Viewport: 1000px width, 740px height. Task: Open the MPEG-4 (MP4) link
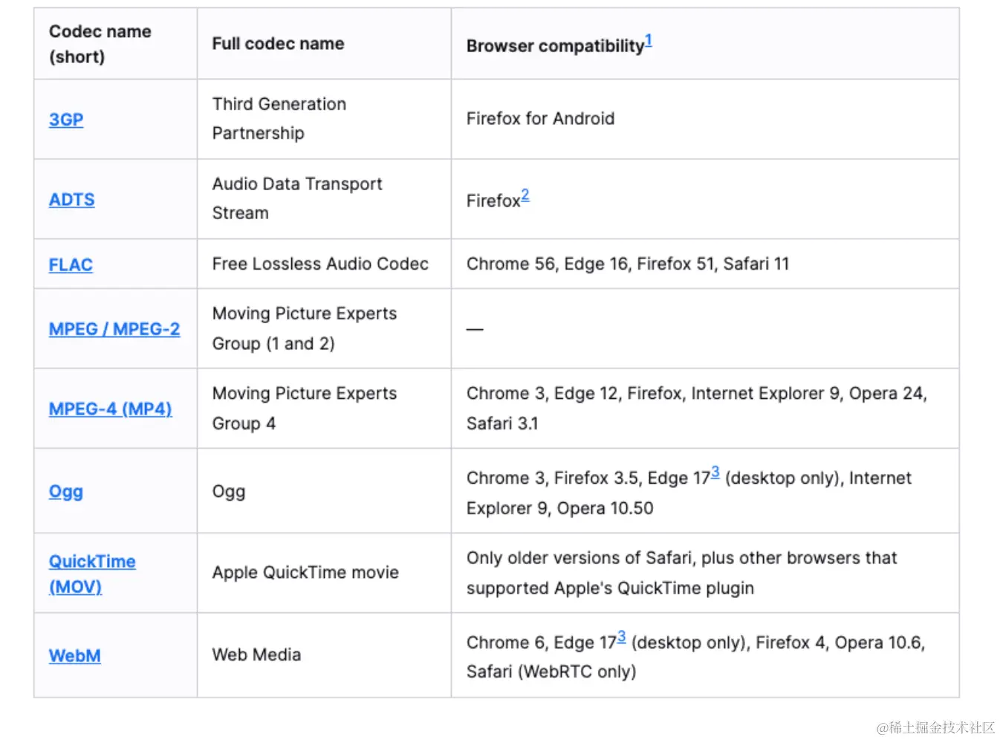[110, 409]
